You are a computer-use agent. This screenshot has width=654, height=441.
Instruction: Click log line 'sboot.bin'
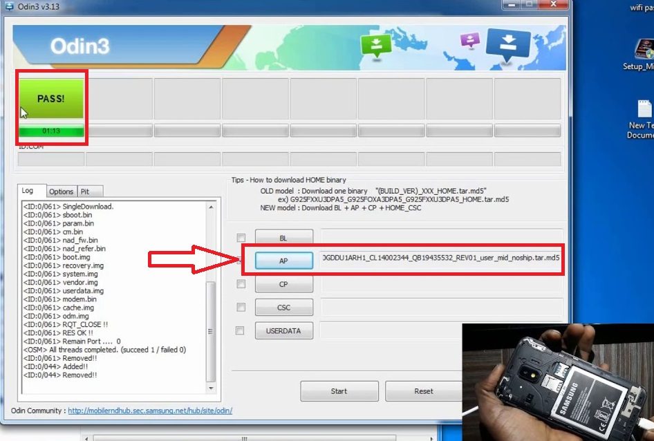click(57, 215)
